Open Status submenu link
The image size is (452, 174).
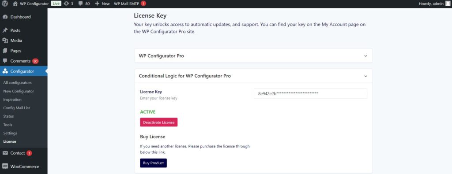click(x=8, y=116)
